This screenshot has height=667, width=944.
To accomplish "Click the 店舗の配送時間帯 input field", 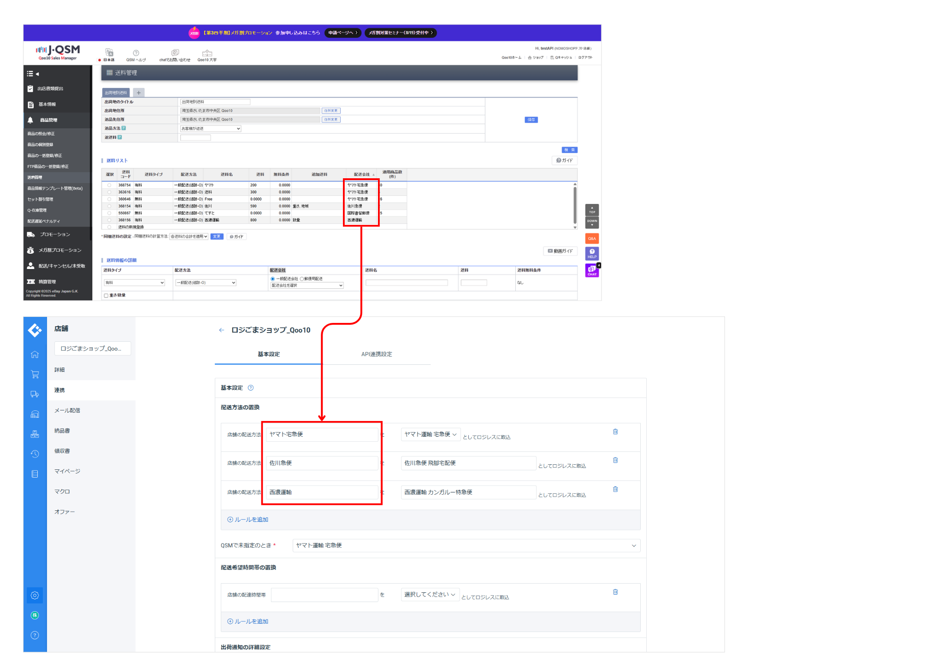I will tap(324, 595).
